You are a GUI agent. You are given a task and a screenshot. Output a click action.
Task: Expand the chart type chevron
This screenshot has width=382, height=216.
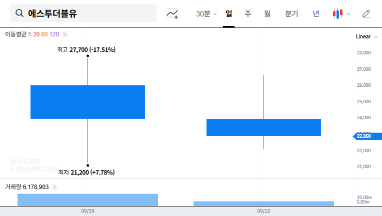(x=348, y=14)
